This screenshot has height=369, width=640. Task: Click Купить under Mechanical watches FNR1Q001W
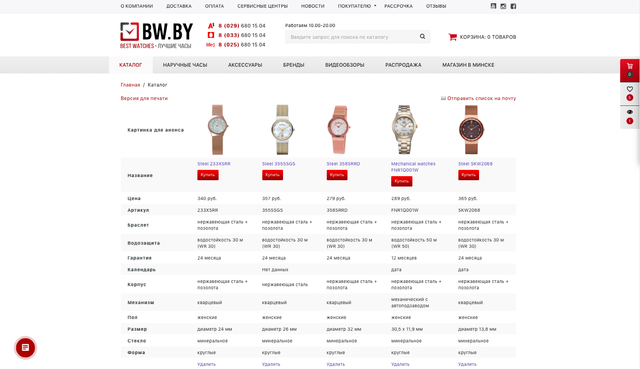point(402,181)
